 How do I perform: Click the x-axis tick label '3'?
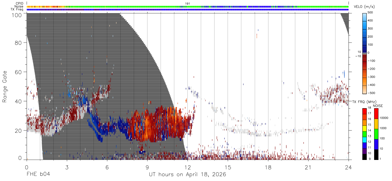67,167
